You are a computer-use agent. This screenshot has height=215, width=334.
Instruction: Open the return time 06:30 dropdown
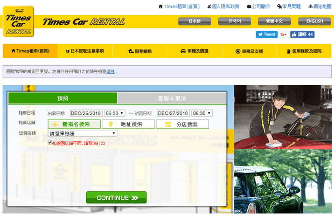[201, 113]
